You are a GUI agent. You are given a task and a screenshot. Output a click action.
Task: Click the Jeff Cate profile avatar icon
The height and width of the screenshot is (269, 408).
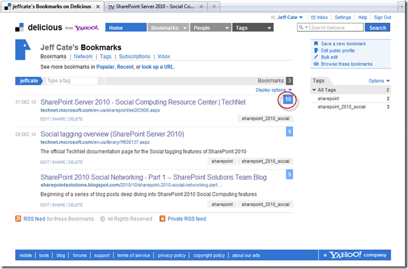tap(23, 50)
